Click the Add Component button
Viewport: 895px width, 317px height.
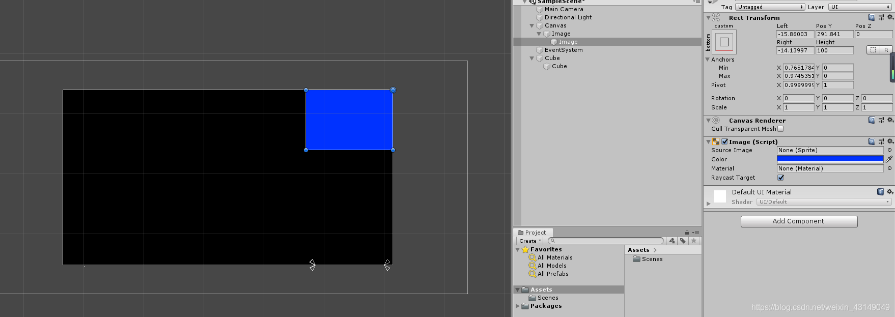[799, 221]
